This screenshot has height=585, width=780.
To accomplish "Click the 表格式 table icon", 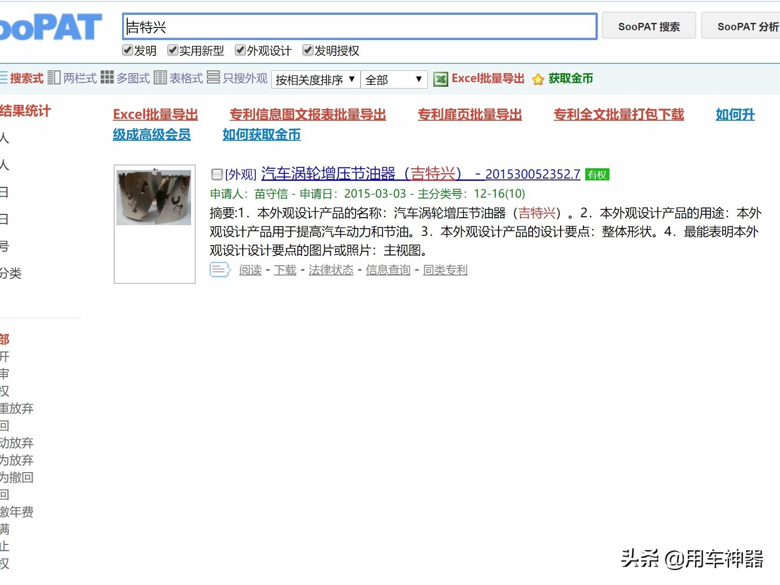I will [x=160, y=78].
